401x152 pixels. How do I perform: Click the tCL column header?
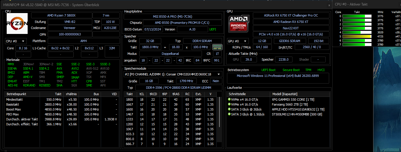point(142,94)
